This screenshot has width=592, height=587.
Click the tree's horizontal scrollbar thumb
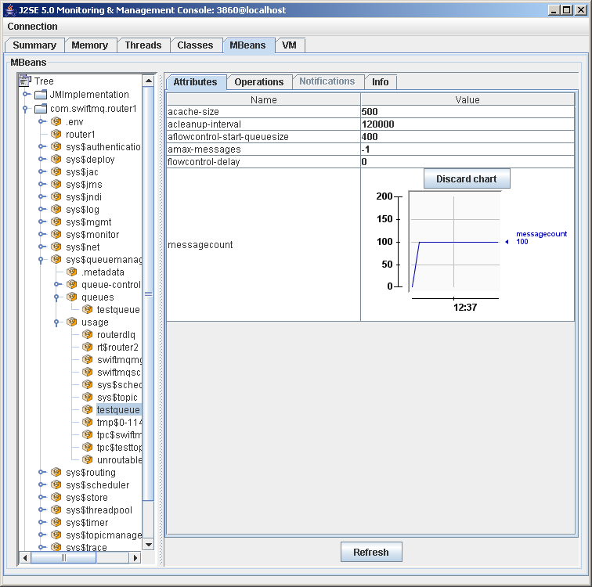(63, 558)
